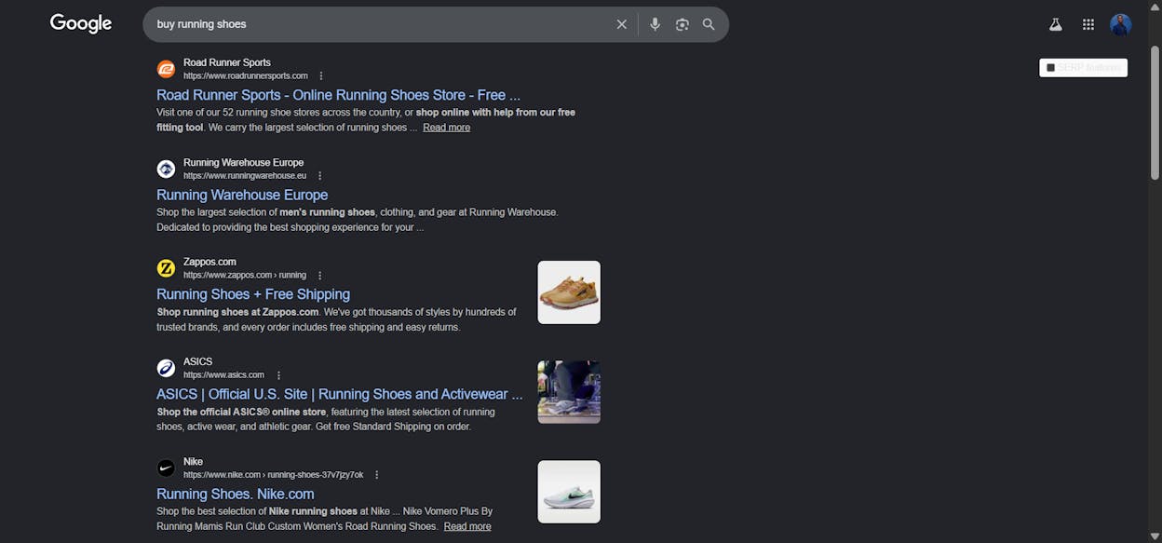Expand Read more on Nike snippet
The image size is (1162, 543).
467,526
